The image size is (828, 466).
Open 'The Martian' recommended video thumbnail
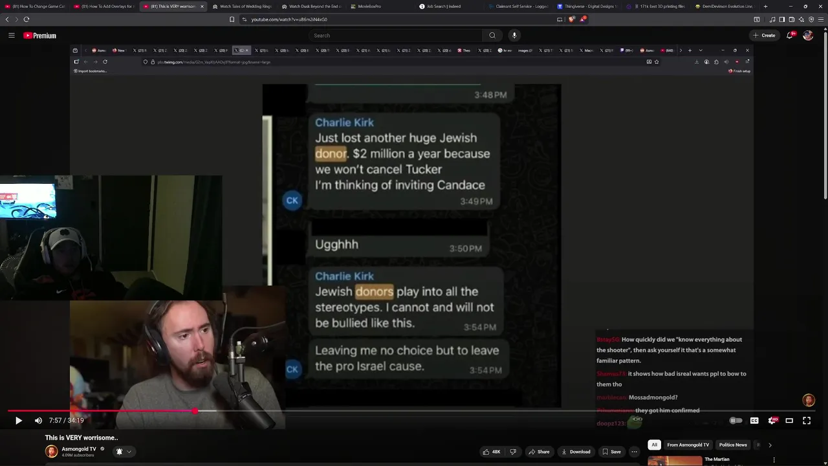tap(675, 461)
